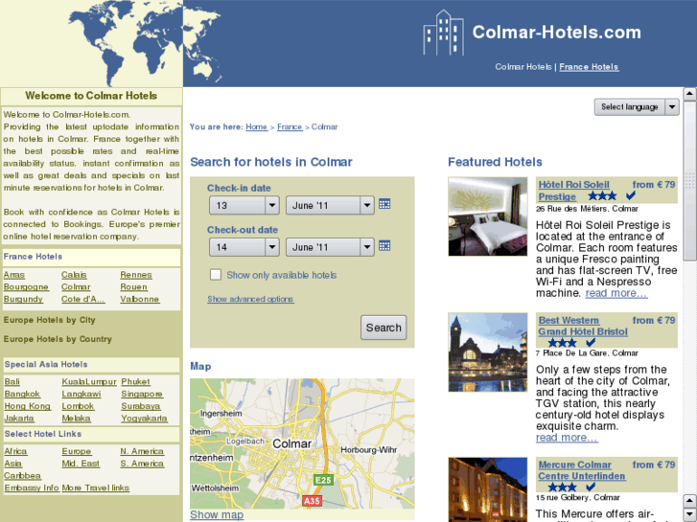Open the Calais hotels link
The image size is (697, 522).
[x=74, y=275]
